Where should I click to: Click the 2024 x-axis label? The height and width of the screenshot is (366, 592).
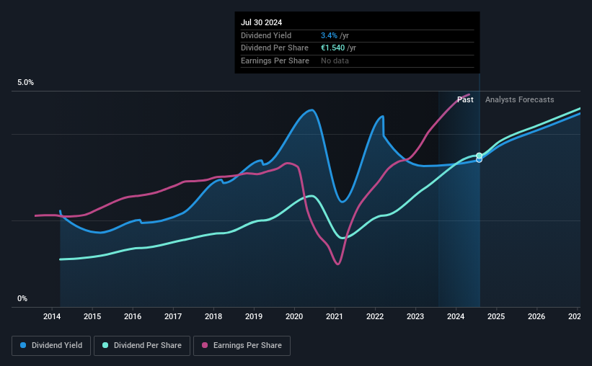click(456, 316)
